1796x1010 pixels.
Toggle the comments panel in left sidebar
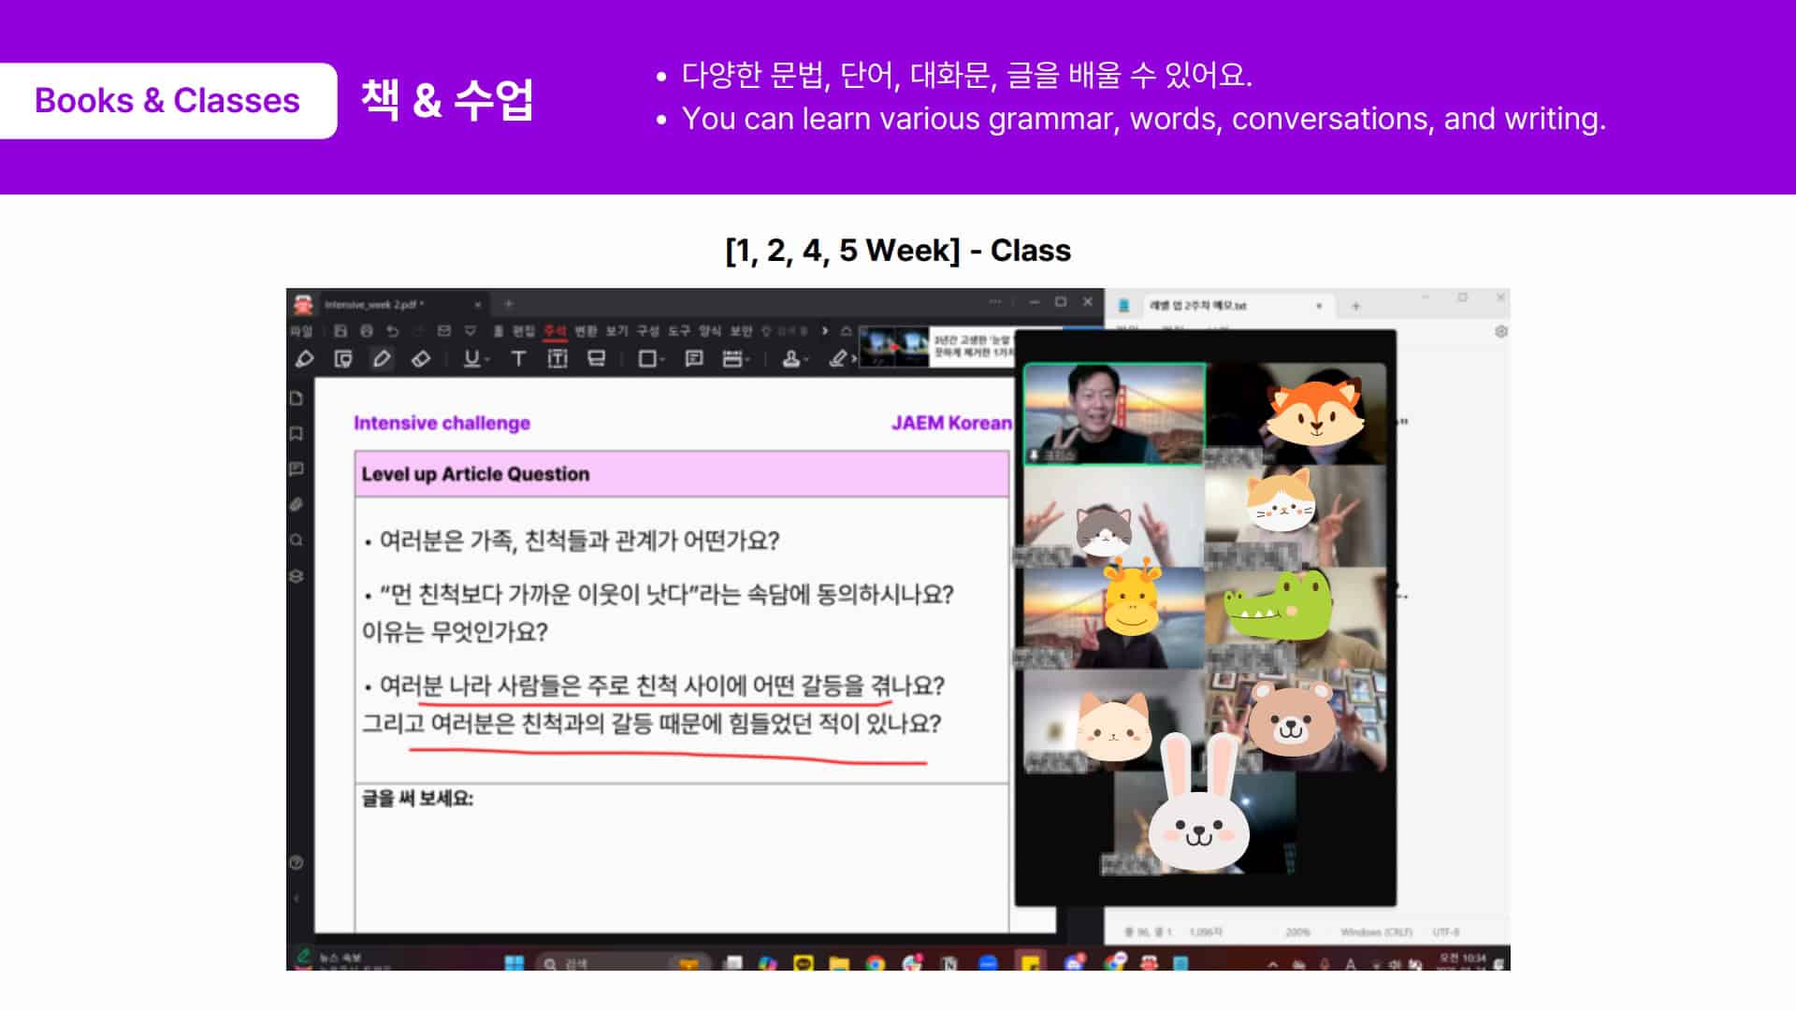pyautogui.click(x=297, y=469)
